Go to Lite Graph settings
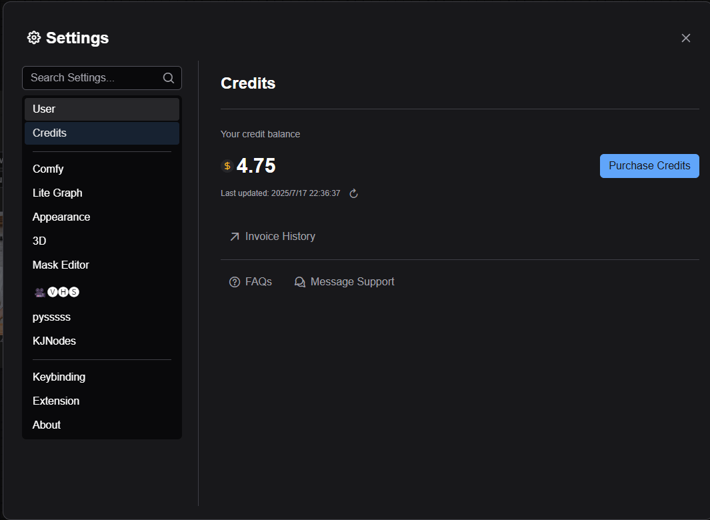This screenshot has height=520, width=710. tap(57, 193)
